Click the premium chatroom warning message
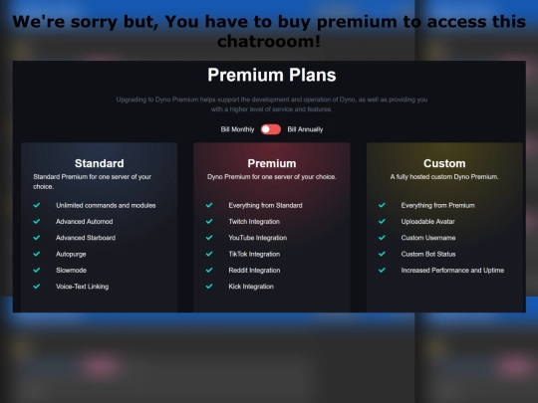 pyautogui.click(x=269, y=31)
